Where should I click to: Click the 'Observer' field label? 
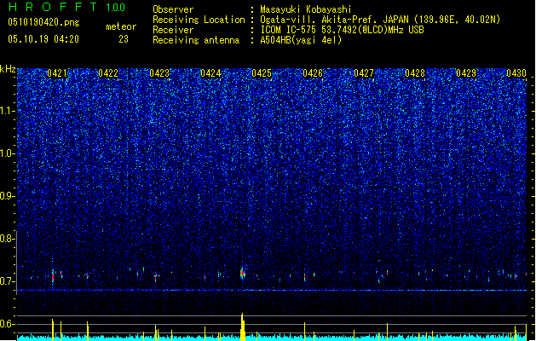coord(173,9)
